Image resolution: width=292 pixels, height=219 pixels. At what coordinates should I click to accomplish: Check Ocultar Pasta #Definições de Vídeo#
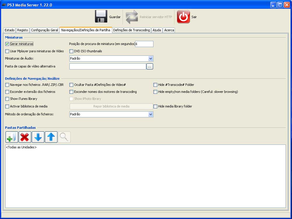tap(71, 85)
